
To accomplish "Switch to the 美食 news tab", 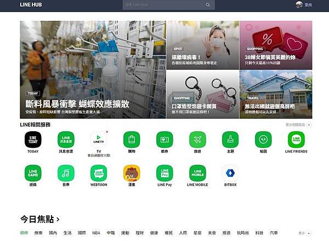I will [212, 233].
